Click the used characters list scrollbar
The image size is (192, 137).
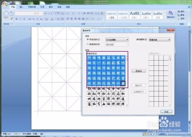click(x=170, y=81)
